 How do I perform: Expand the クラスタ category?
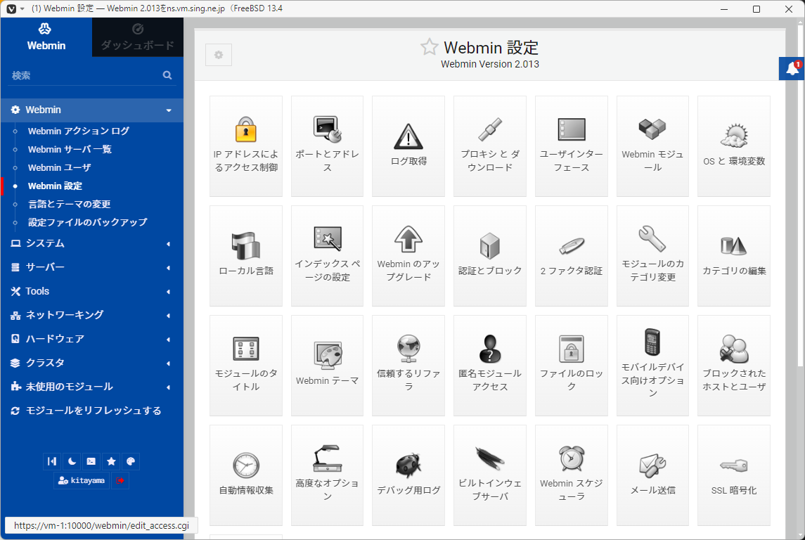92,363
